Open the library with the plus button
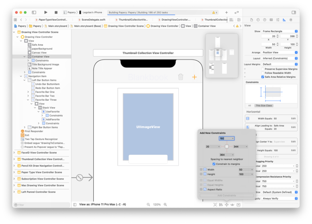The height and width of the screenshot is (224, 312). point(226,12)
